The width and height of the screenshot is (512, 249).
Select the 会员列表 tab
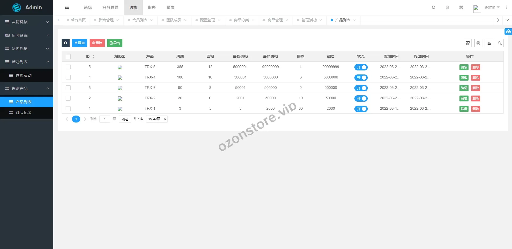(140, 20)
